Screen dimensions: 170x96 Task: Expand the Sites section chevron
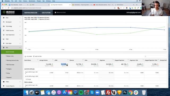coord(20,18)
